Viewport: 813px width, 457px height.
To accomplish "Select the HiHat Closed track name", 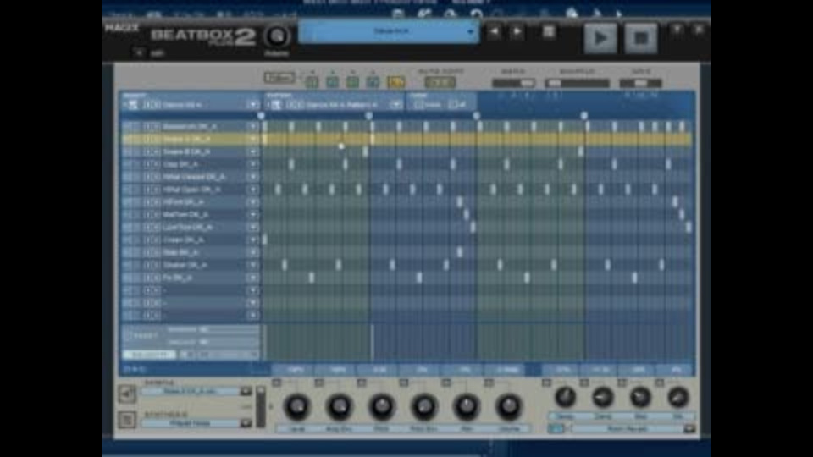I will pyautogui.click(x=193, y=177).
